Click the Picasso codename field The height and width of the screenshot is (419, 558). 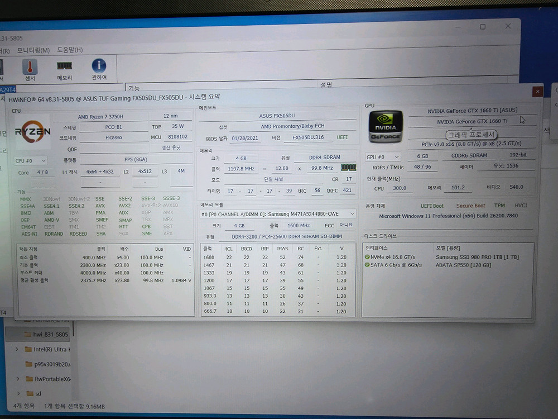(x=113, y=137)
